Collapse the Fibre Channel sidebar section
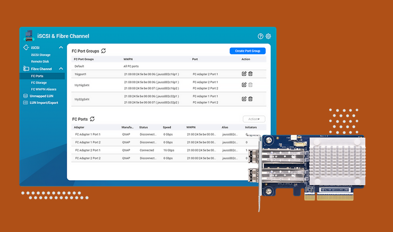This screenshot has width=393, height=232. pos(61,68)
